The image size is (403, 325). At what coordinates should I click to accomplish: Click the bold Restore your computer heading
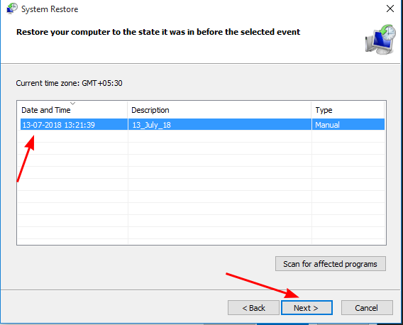tap(158, 32)
